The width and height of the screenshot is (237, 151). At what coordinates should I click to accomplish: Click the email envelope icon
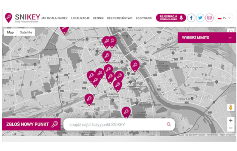(x=209, y=18)
